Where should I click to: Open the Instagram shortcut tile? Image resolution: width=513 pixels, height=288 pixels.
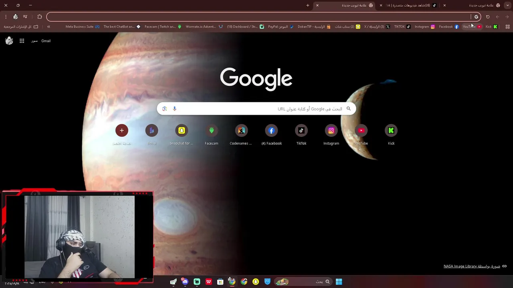(x=331, y=135)
